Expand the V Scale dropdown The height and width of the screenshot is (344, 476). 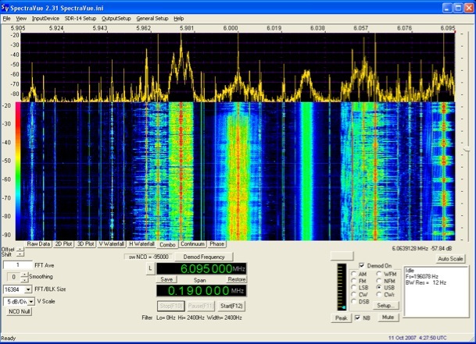pos(31,302)
